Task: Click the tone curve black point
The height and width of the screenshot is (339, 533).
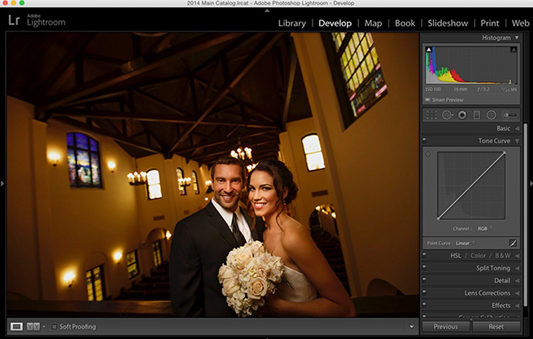Action: click(x=438, y=219)
